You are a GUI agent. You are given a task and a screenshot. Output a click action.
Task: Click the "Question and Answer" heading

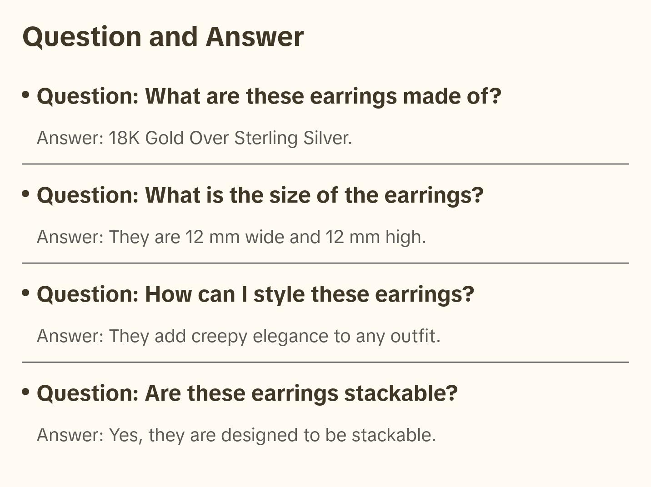(163, 36)
